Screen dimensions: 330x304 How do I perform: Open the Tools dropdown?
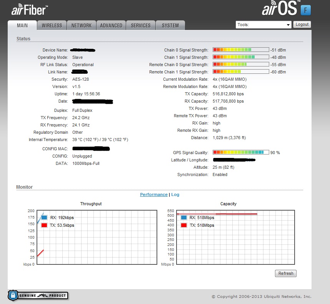(263, 25)
